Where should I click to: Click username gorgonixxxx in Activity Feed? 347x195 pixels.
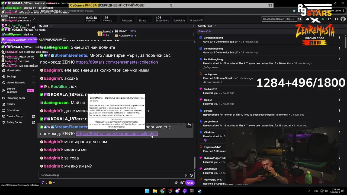(211, 122)
